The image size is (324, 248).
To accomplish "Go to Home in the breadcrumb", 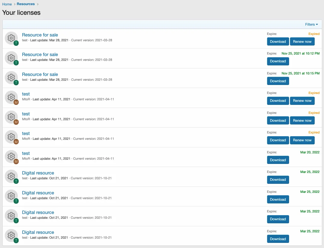I will [7, 4].
